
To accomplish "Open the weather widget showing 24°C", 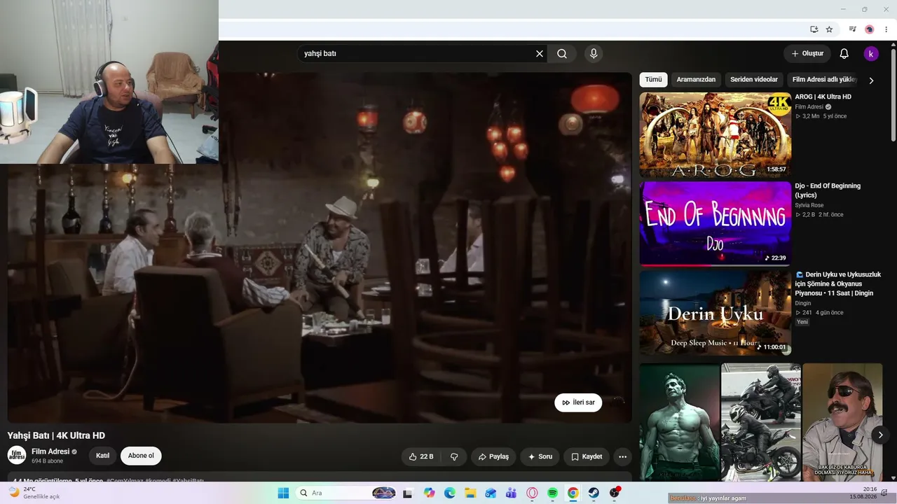I will click(34, 493).
